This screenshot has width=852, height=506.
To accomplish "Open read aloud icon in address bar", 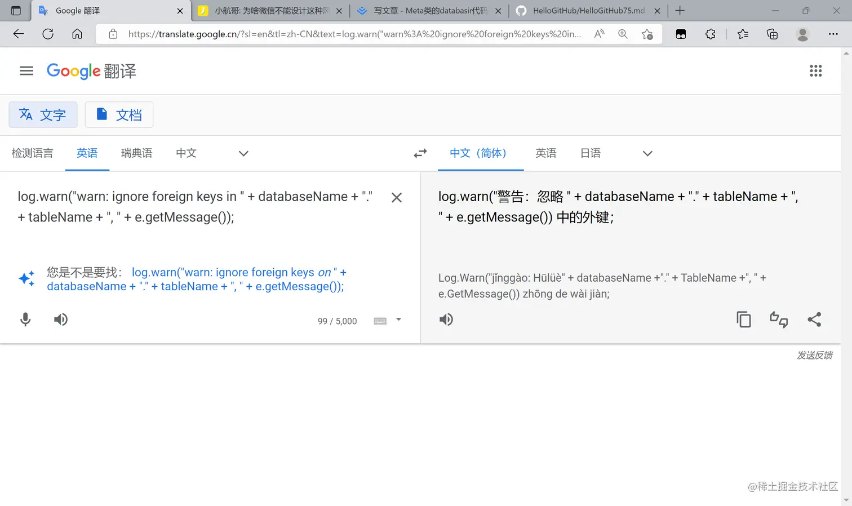I will (x=599, y=34).
